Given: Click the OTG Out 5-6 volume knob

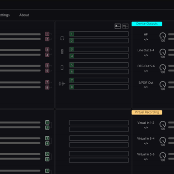Looking at the screenshot, I should pyautogui.click(x=163, y=67).
